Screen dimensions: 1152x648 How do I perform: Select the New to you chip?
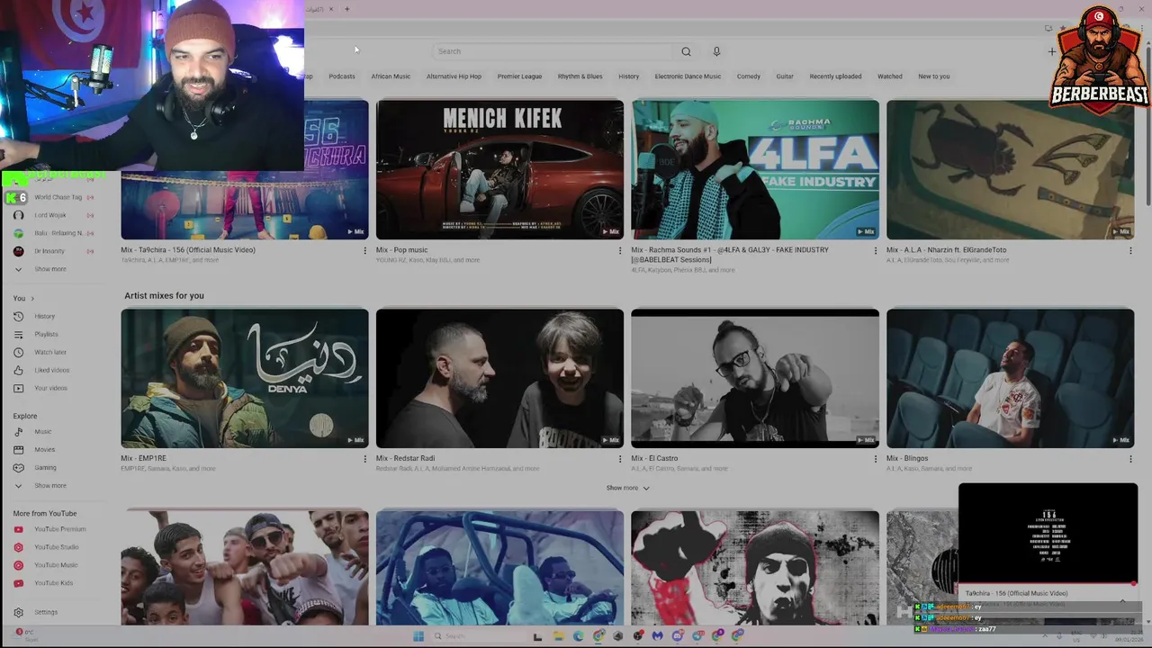tap(933, 76)
